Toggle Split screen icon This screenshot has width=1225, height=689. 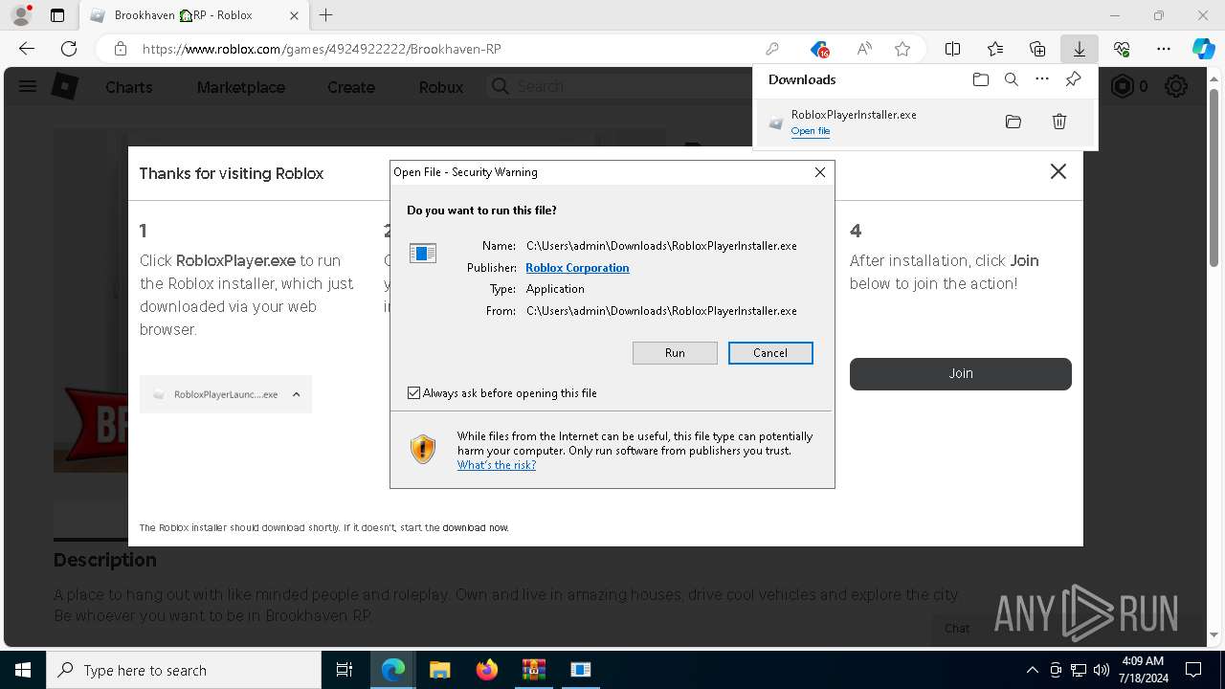click(x=952, y=49)
